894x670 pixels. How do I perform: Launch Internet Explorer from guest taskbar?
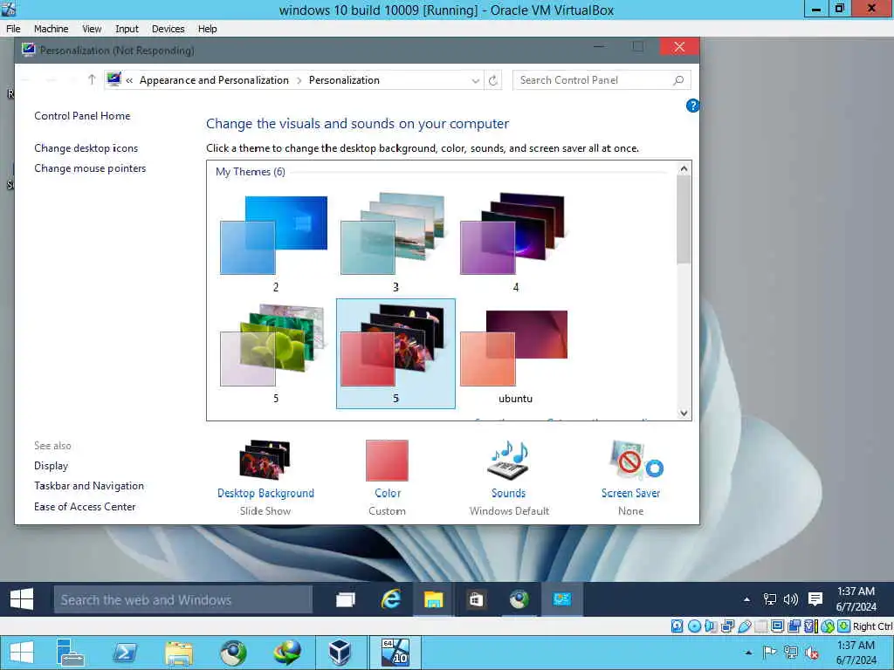pos(390,599)
